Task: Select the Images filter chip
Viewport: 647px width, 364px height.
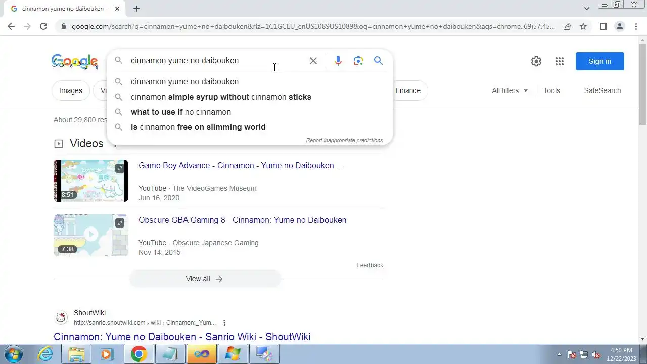Action: point(71,90)
